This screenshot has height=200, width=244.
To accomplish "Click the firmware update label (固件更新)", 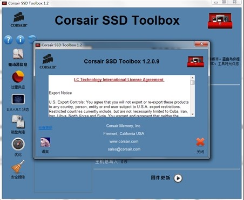I will tap(160, 177).
